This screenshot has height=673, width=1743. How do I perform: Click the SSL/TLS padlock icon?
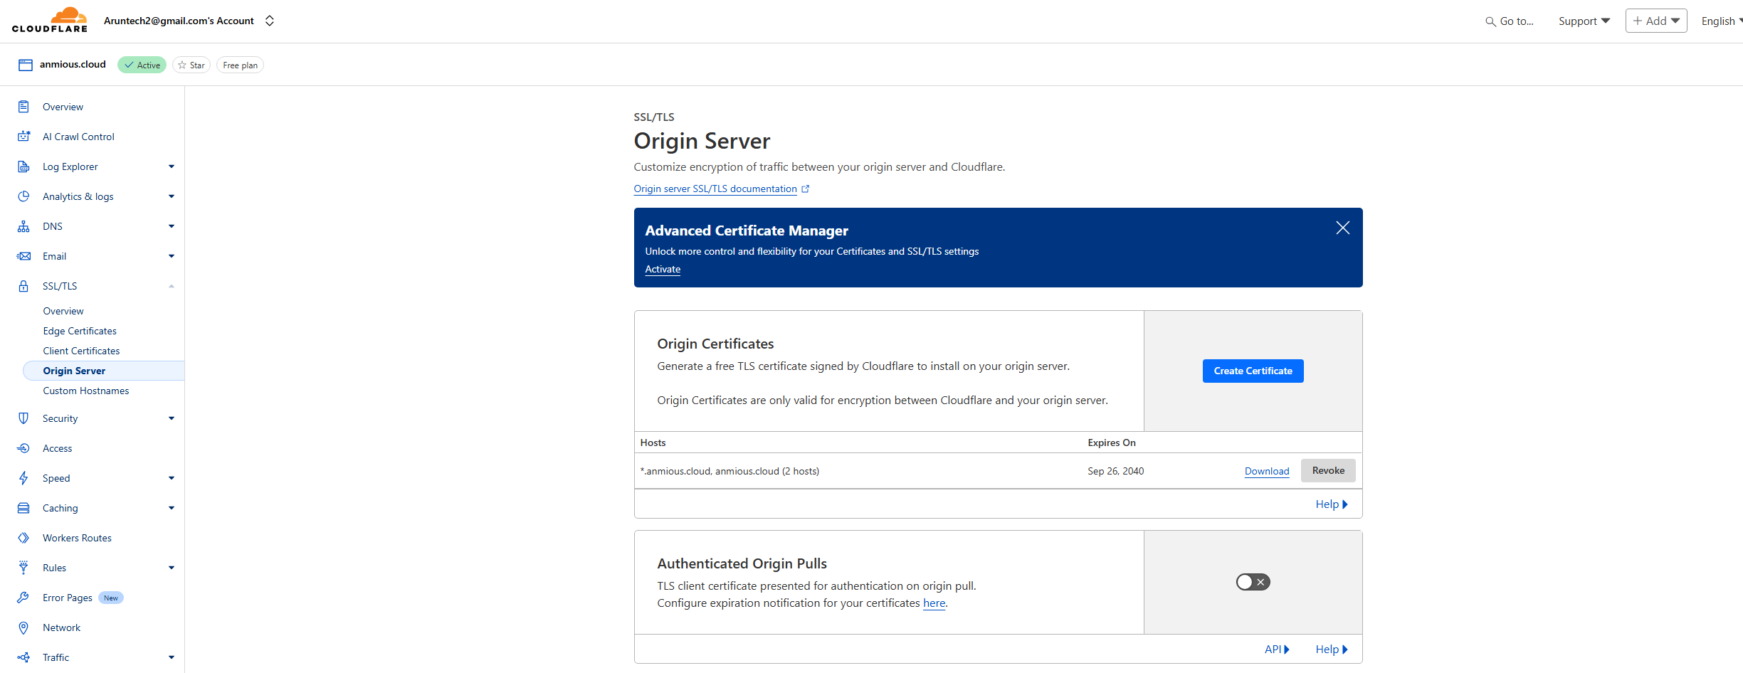coord(24,285)
